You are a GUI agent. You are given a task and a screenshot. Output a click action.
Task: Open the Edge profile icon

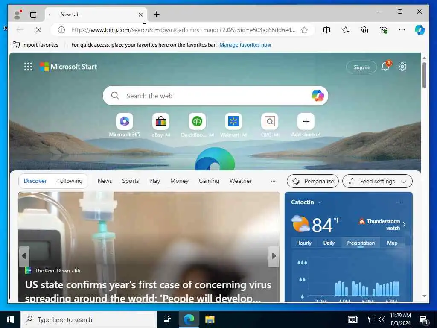17,15
